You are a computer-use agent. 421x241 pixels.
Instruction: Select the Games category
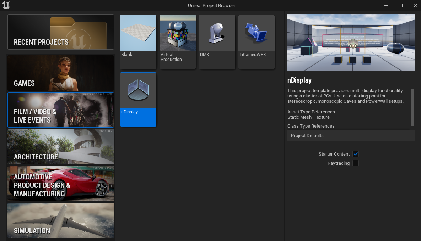(61, 73)
